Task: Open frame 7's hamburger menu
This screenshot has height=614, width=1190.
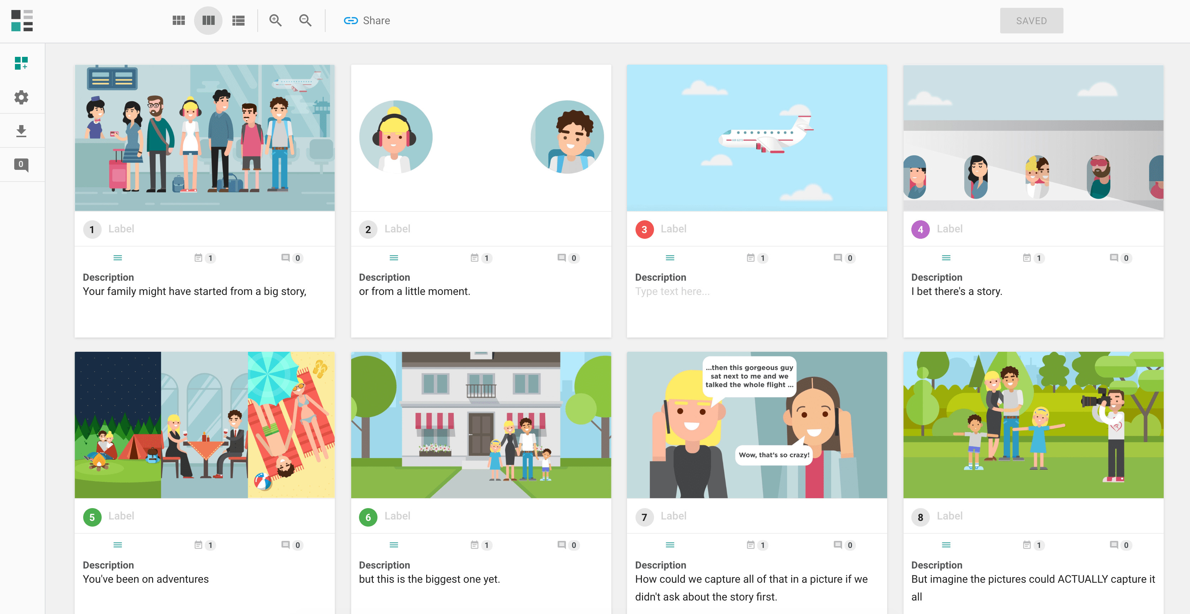Action: click(x=670, y=545)
